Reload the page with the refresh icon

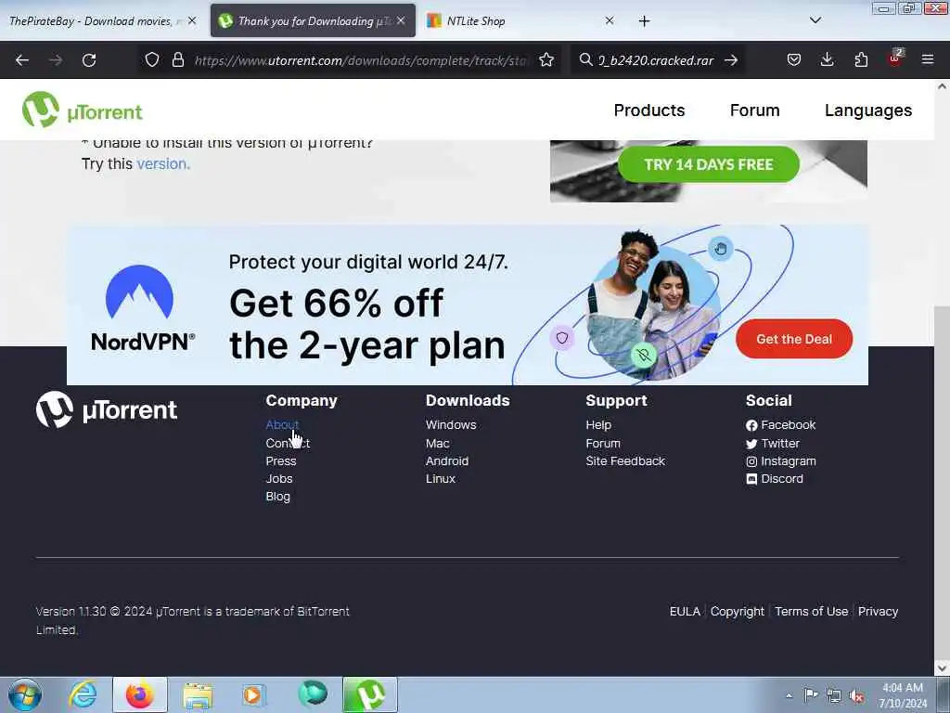pos(89,60)
